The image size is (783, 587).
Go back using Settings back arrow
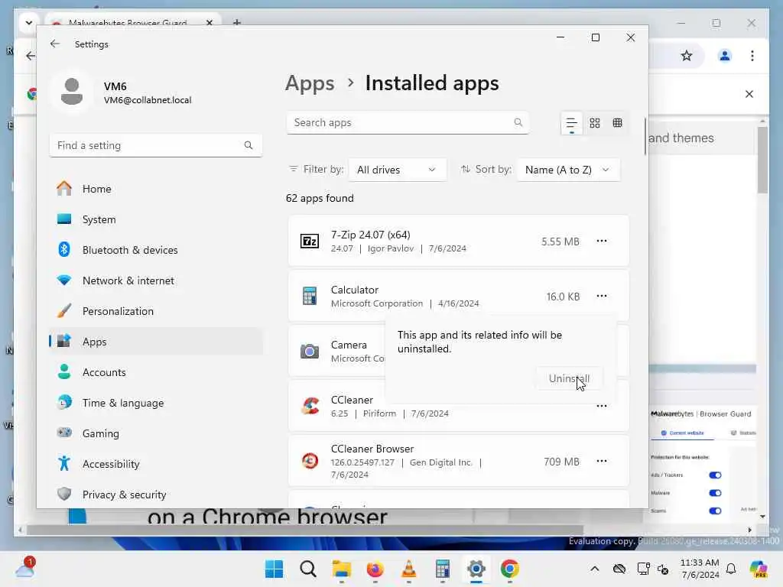(x=55, y=44)
